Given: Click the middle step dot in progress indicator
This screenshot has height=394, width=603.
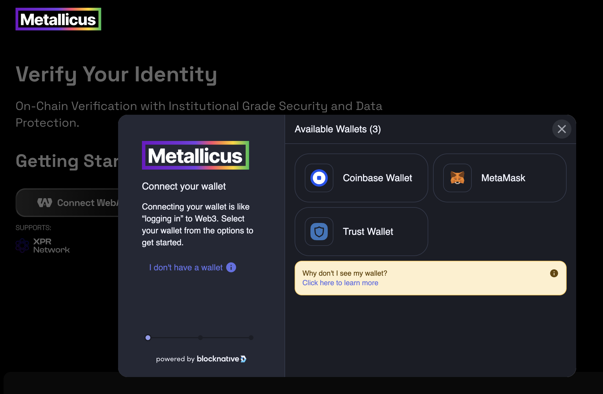Looking at the screenshot, I should pos(200,338).
